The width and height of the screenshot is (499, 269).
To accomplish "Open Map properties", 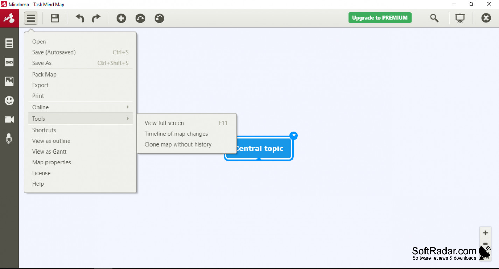I will tap(80, 162).
